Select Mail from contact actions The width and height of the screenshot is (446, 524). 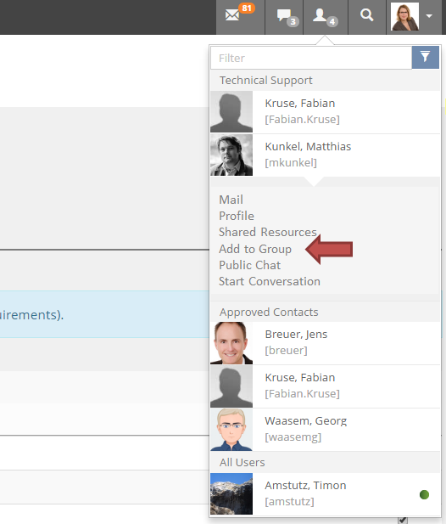click(x=231, y=200)
